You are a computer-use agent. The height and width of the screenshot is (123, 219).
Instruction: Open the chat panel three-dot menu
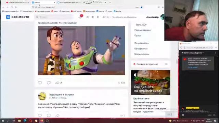pyautogui.click(x=215, y=53)
